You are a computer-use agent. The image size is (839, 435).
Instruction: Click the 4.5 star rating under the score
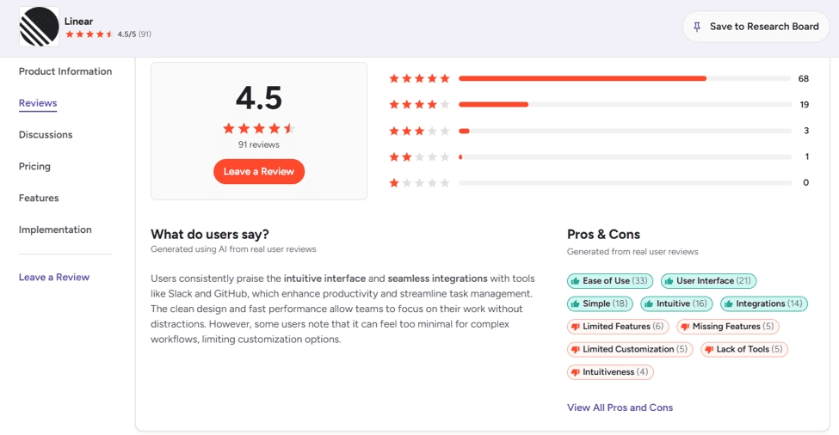(x=259, y=128)
